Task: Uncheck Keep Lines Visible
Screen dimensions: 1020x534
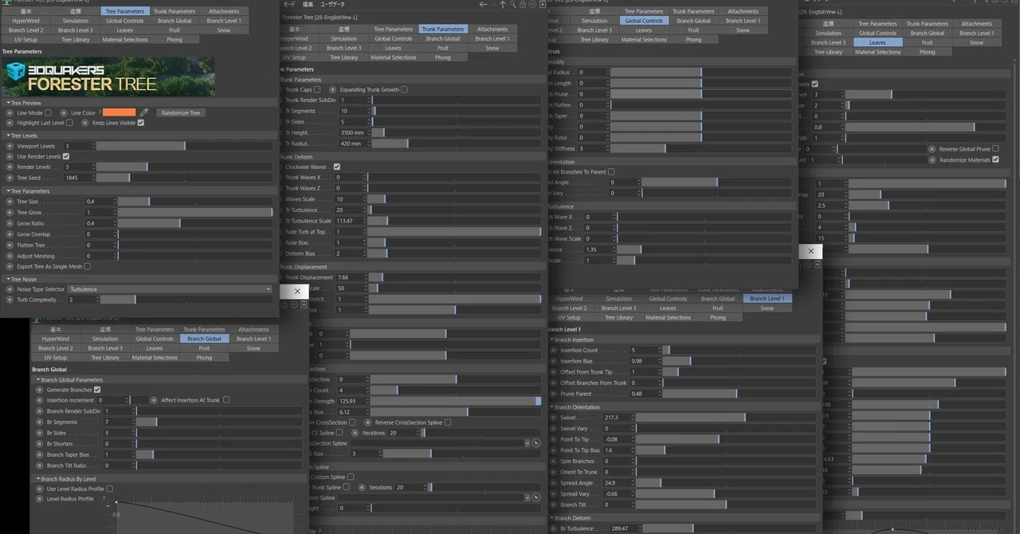Action: coord(141,123)
